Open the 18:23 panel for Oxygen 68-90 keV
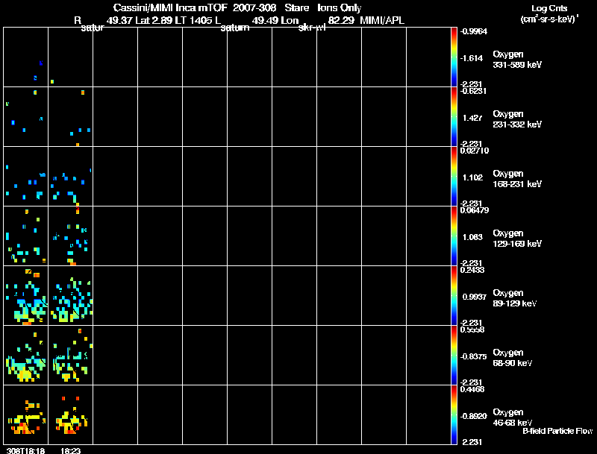Viewport: 597px width, 454px height. pyautogui.click(x=70, y=356)
